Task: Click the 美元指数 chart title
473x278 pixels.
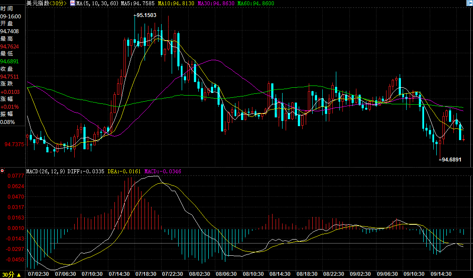Action: click(x=38, y=3)
